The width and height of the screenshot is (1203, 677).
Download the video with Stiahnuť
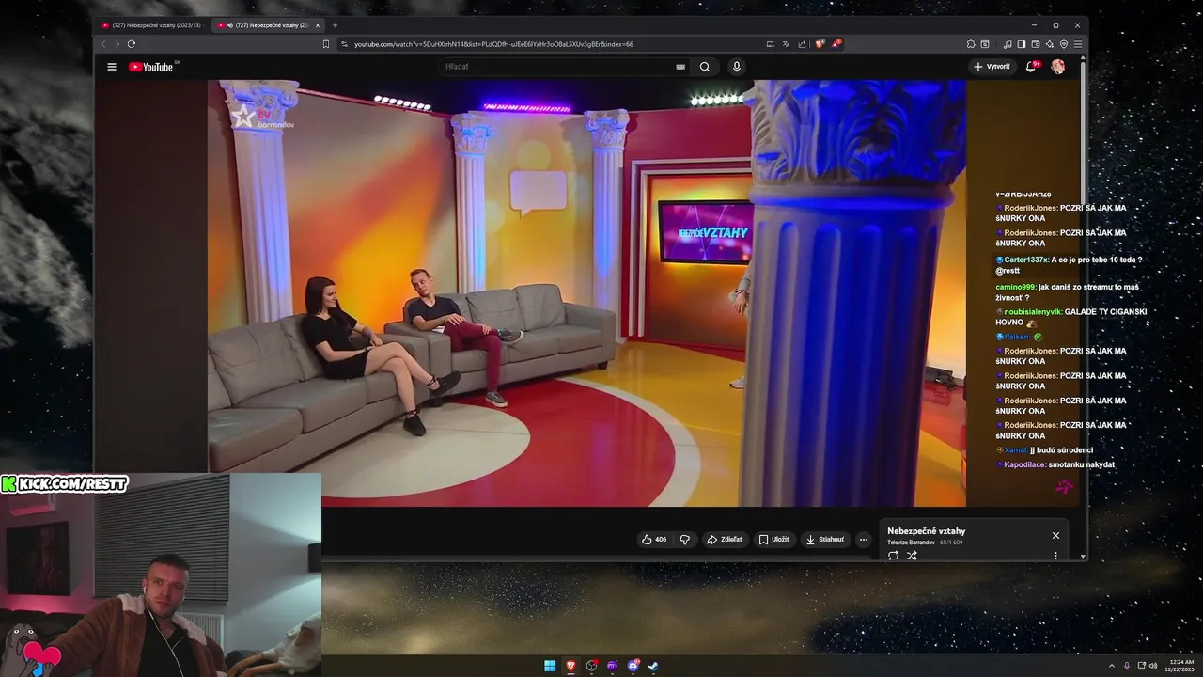(x=825, y=540)
